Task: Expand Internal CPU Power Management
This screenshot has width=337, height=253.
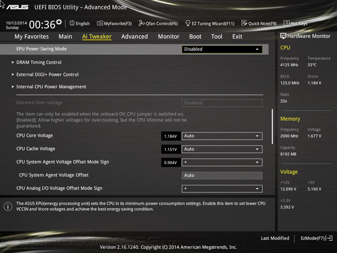Action: coord(51,86)
